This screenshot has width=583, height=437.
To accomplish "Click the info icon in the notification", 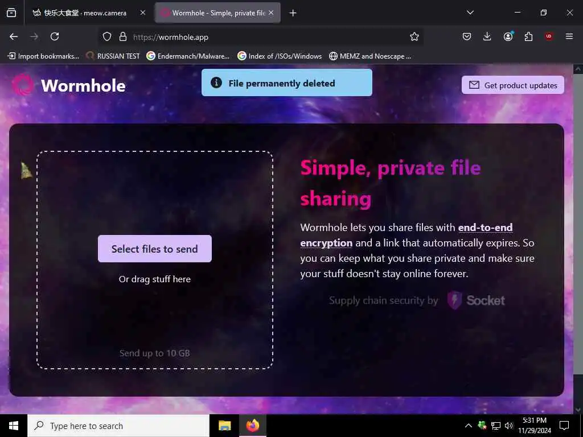I will [216, 83].
